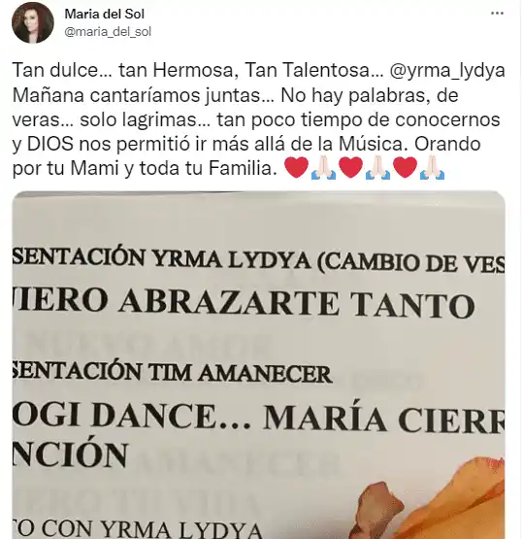523x539 pixels.
Task: Open the Maria del Sol display name
Action: 105,14
